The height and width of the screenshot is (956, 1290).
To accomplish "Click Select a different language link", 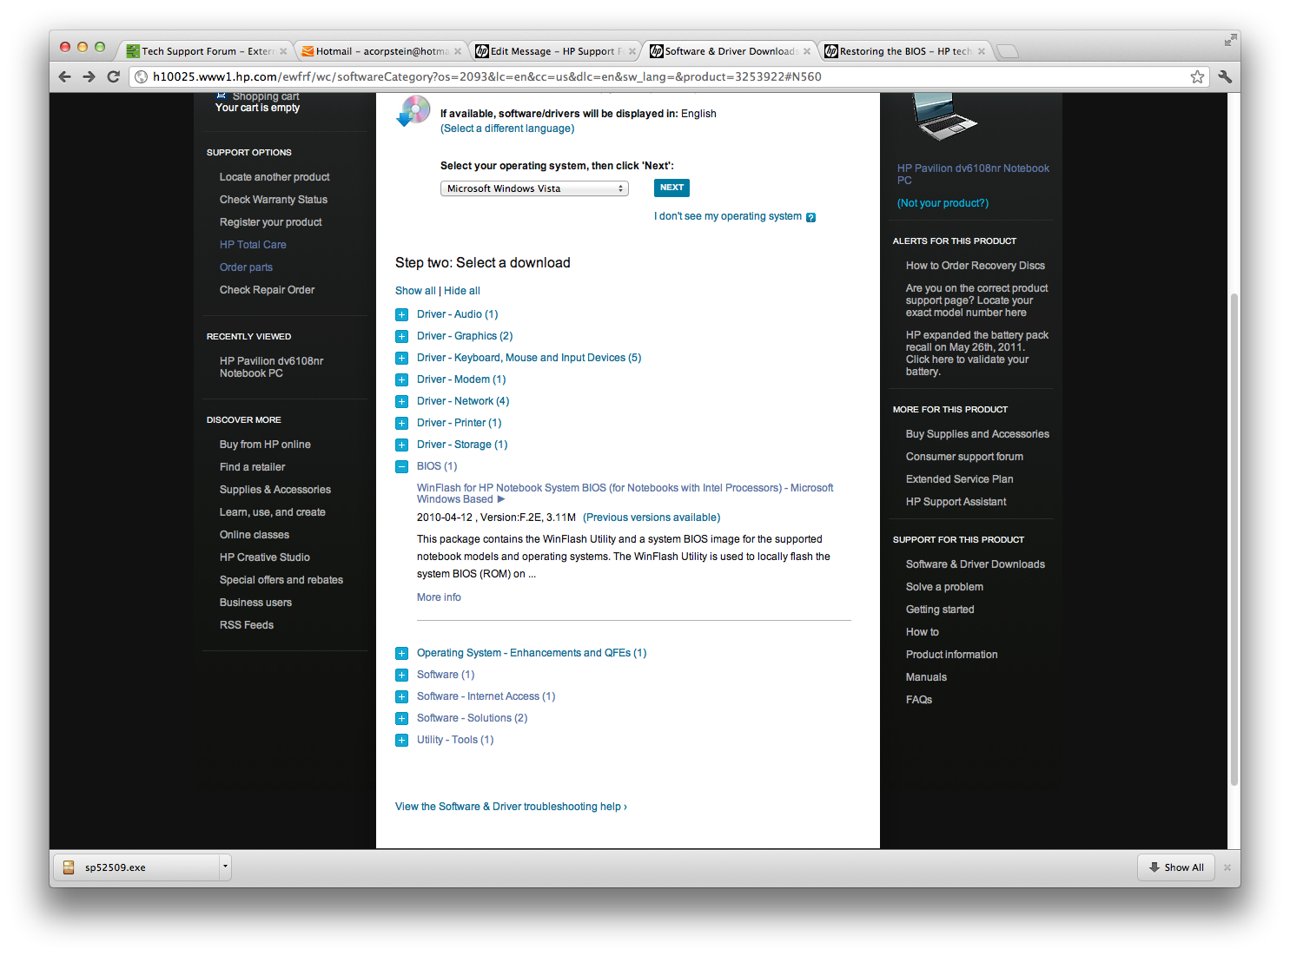I will click(507, 129).
